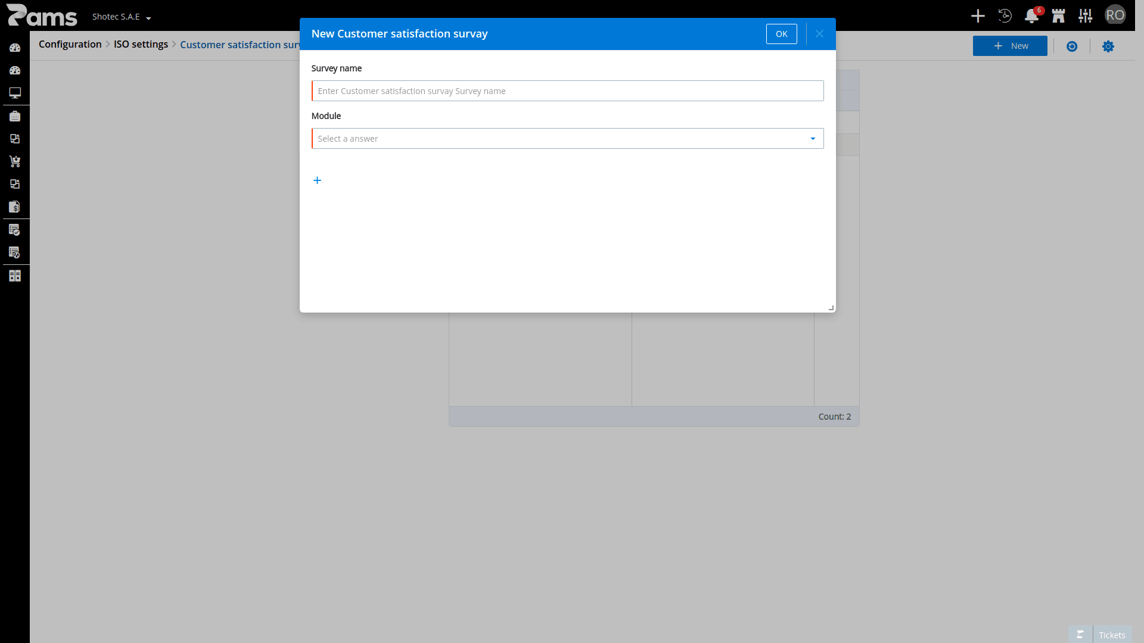
Task: Open the sliders settings icon in top bar
Action: coord(1086,16)
